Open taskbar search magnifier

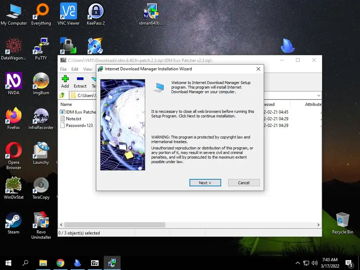pos(25,263)
